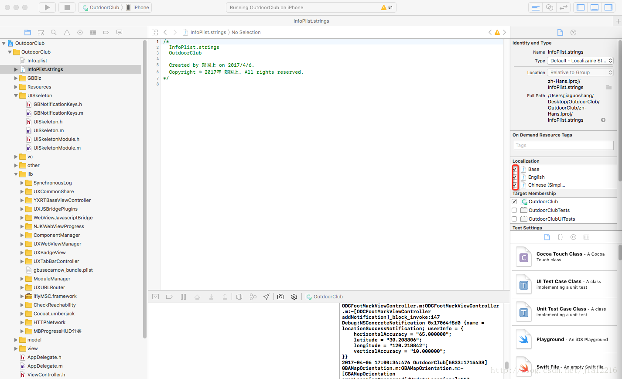Pause program execution in the debug bar
622x379 pixels.
(183, 297)
